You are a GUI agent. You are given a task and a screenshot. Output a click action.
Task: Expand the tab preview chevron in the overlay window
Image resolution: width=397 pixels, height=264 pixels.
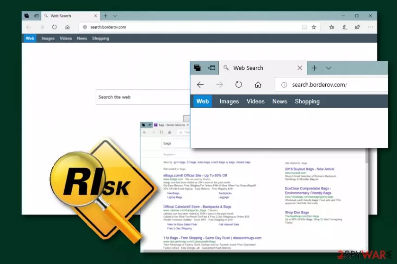(329, 68)
